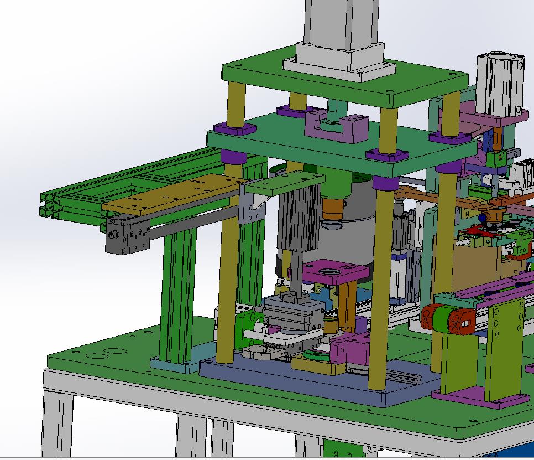Select the white compact air cylinder
Screen dimensions: 534x460
coord(500,85)
